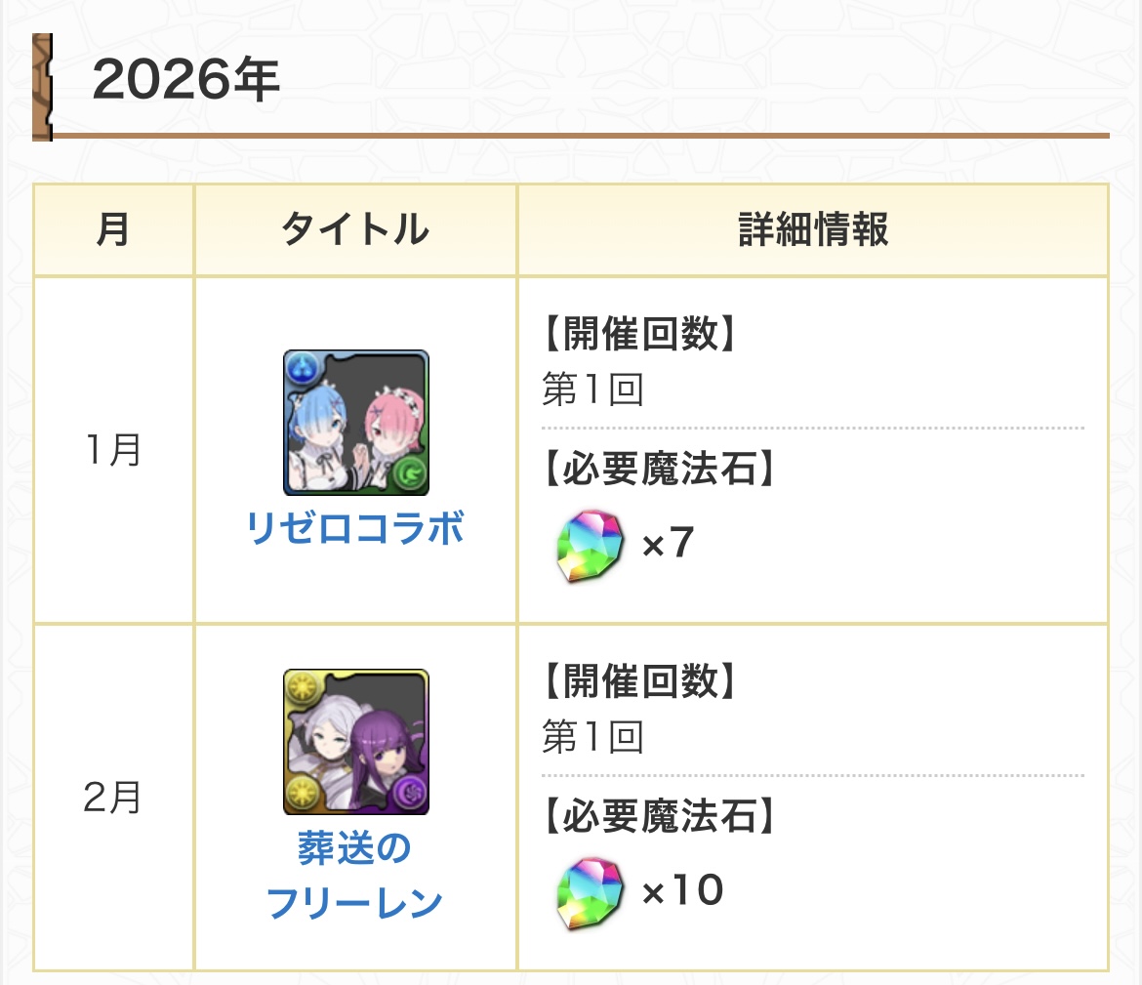Select the 詳細情報 column header

813,230
